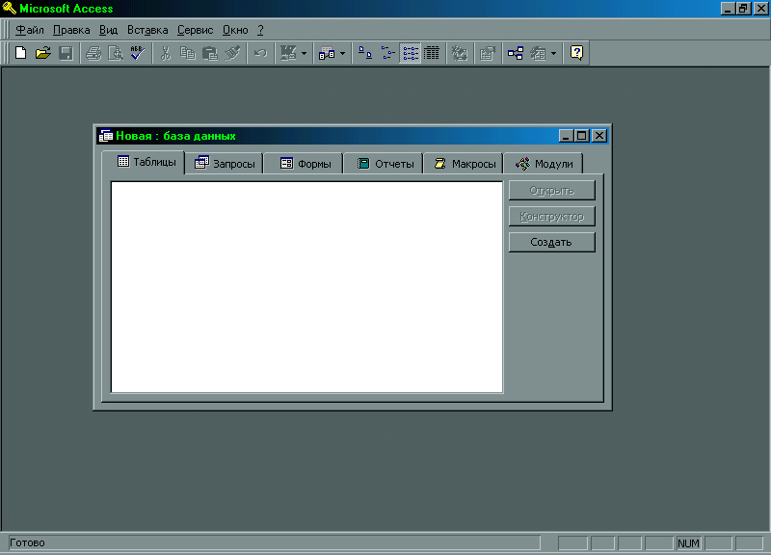771x555 pixels.
Task: Click the Создать button
Action: coord(551,242)
